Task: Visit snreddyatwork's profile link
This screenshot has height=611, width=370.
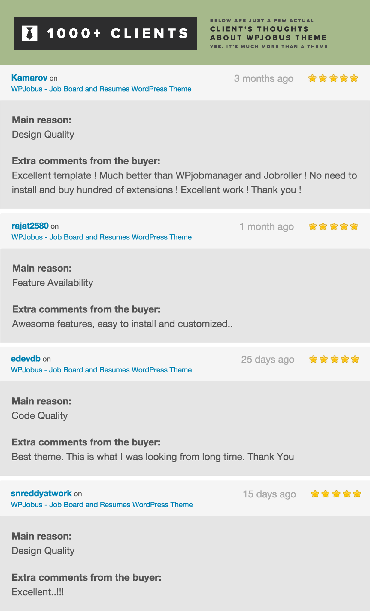Action: [x=41, y=493]
